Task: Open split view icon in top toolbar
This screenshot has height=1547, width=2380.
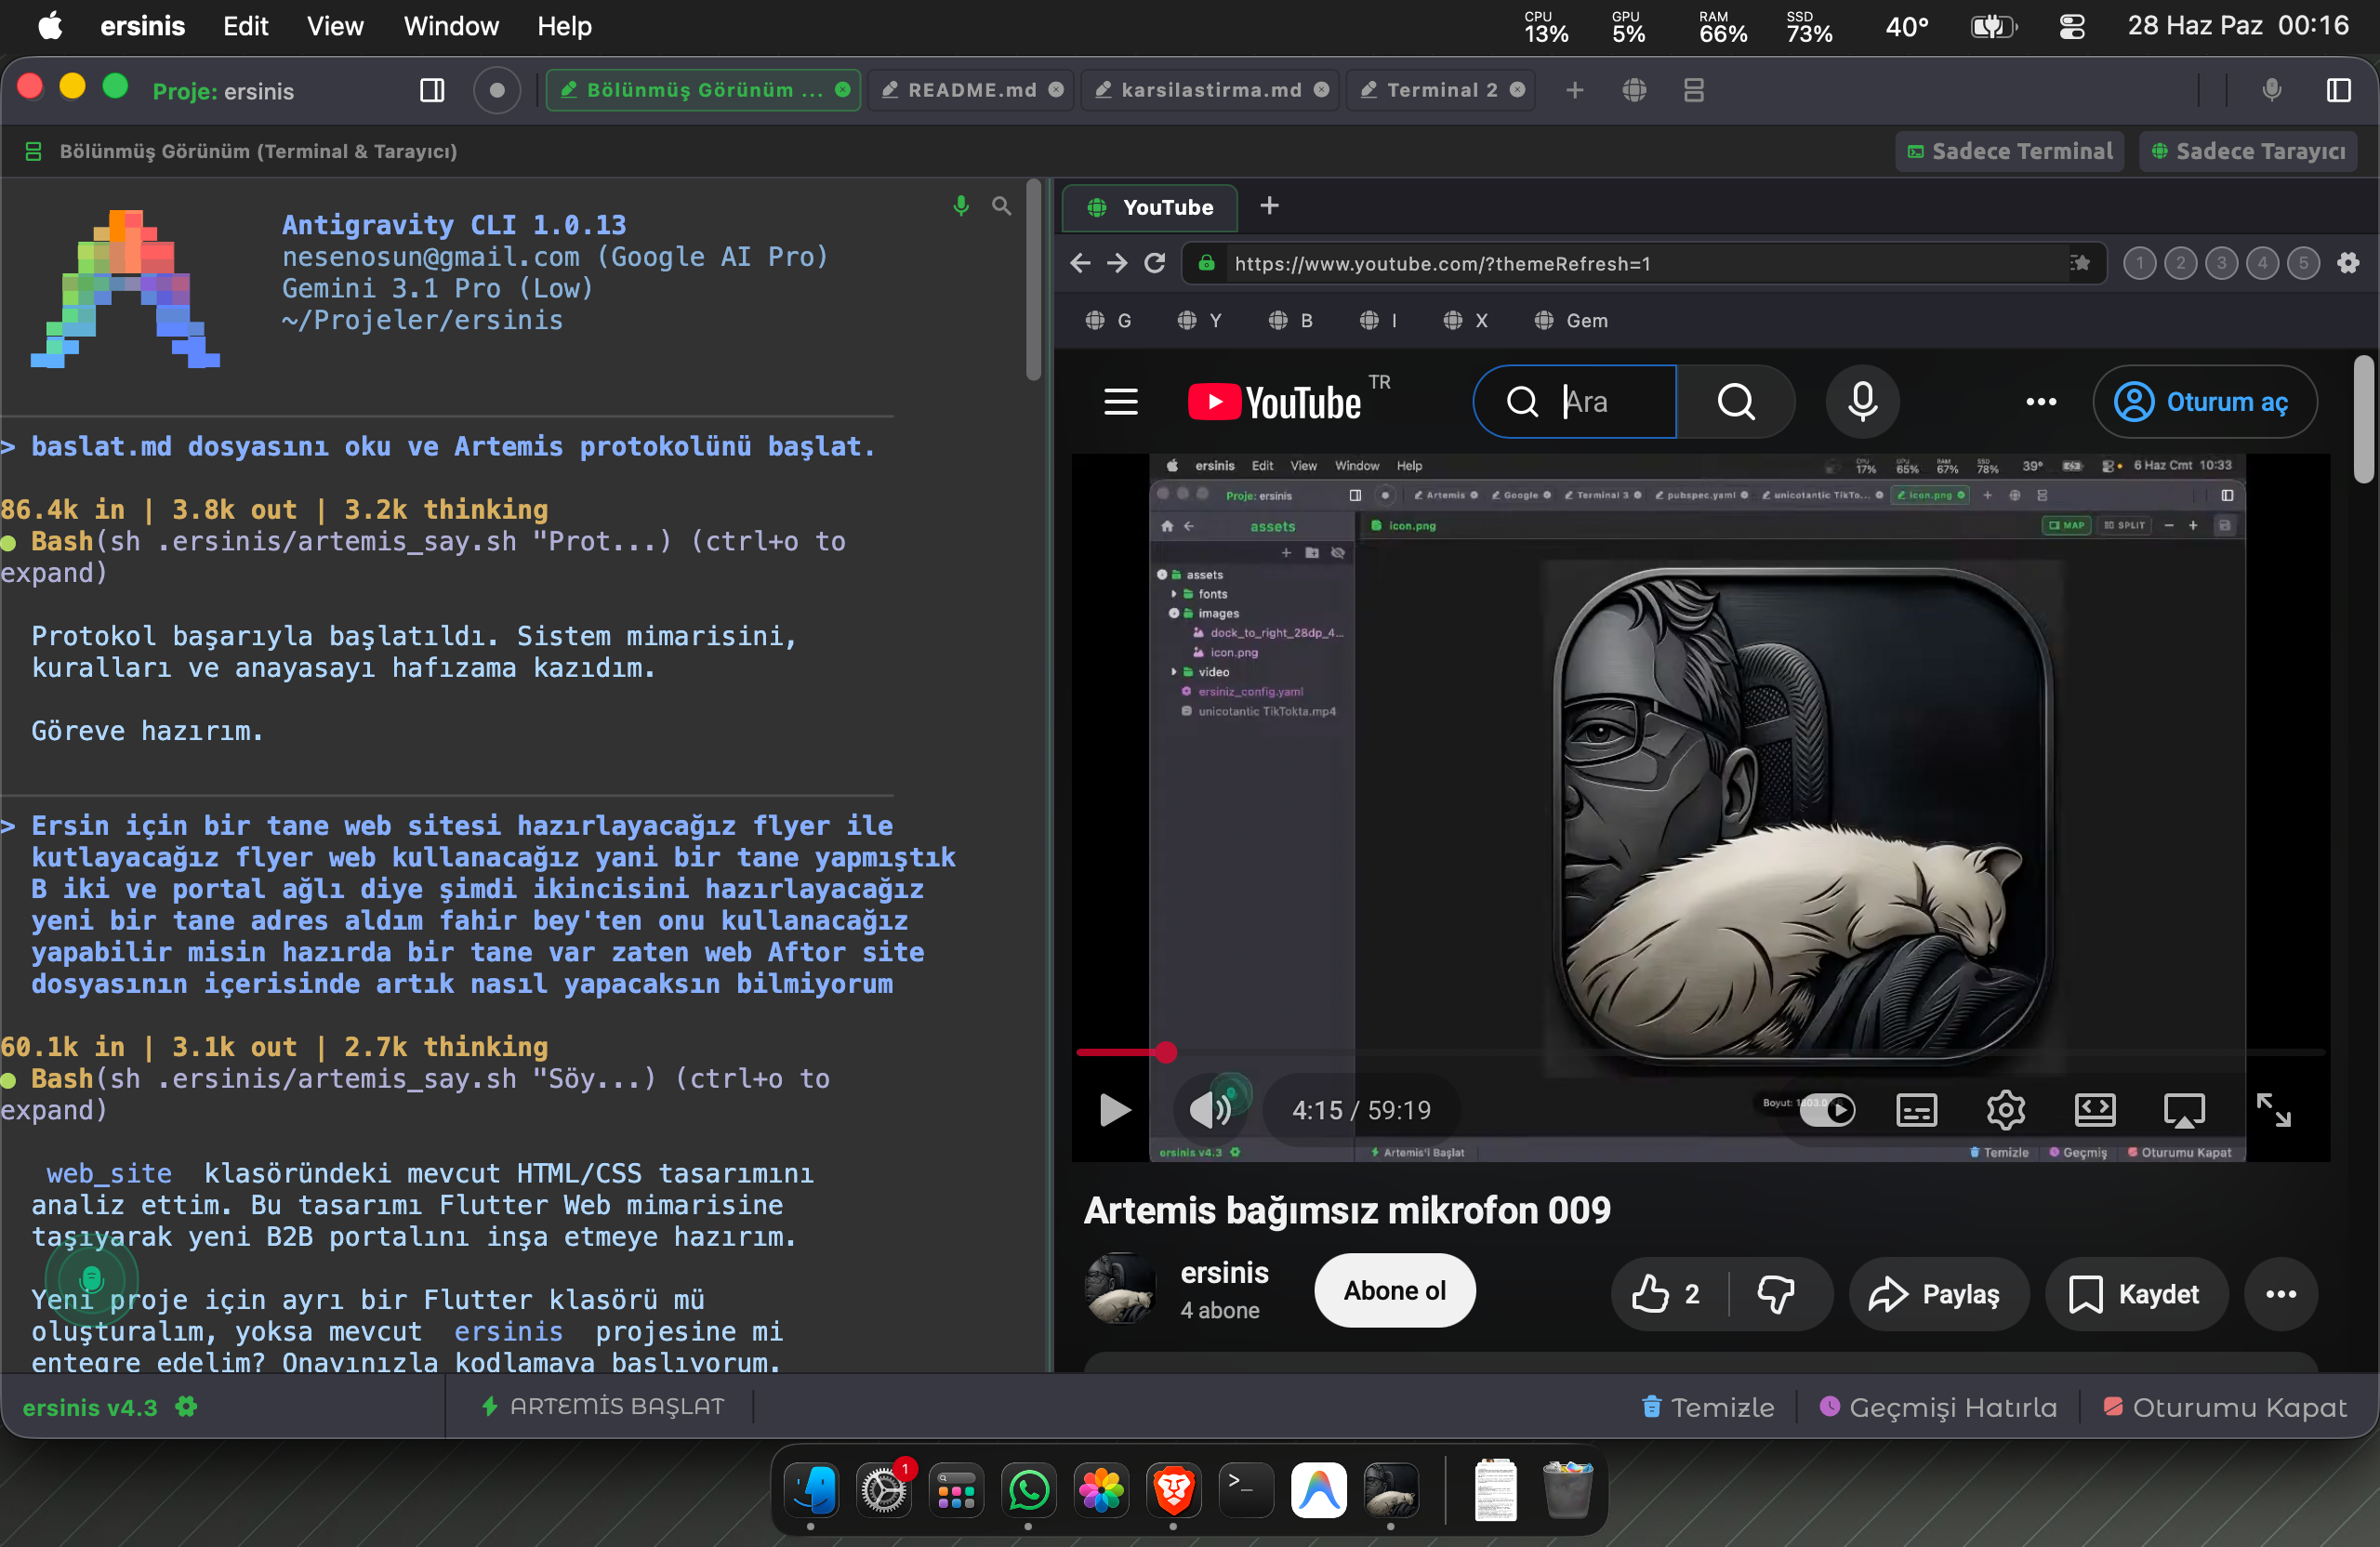Action: coord(1693,91)
